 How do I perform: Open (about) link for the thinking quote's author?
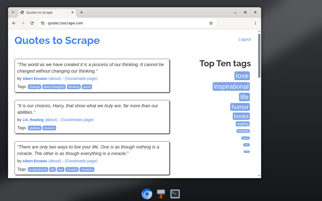[55, 79]
